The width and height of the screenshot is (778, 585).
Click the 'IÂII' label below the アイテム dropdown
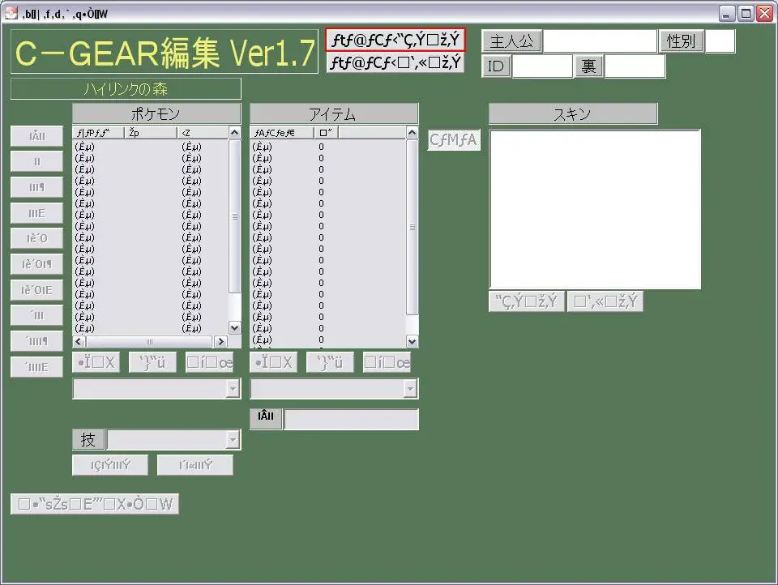266,419
